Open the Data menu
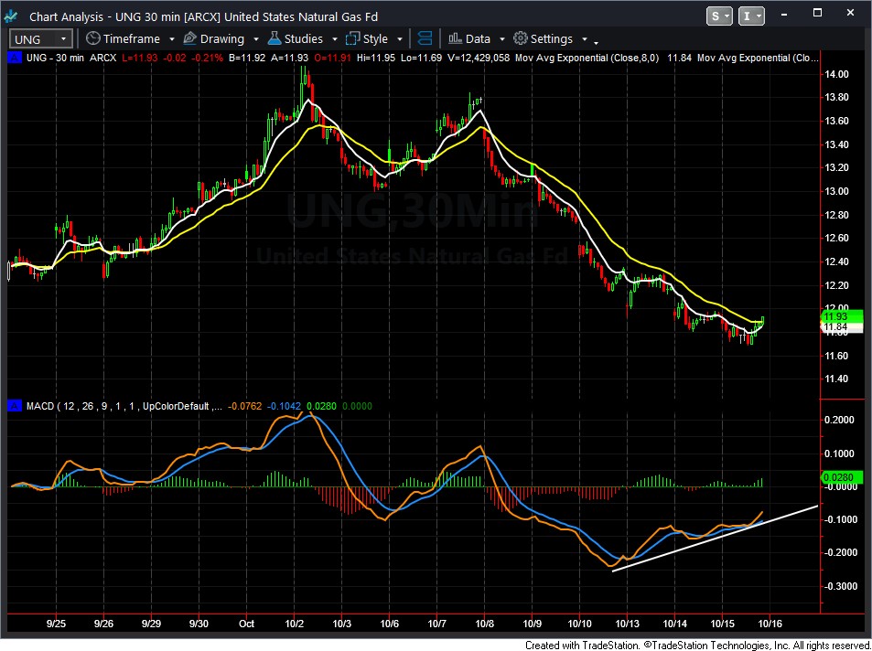Screen dimensions: 872x651 pyautogui.click(x=478, y=38)
